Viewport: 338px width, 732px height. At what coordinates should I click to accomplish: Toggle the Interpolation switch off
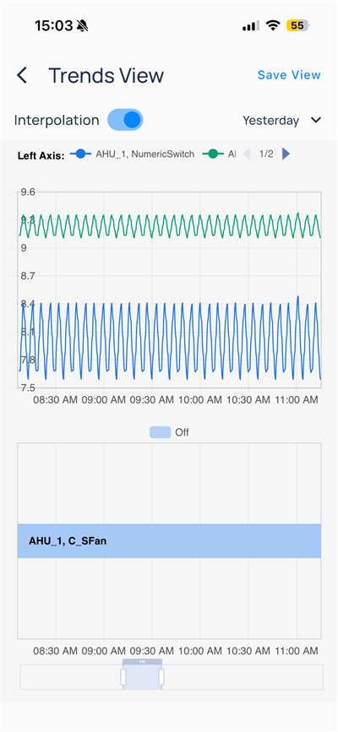click(125, 120)
